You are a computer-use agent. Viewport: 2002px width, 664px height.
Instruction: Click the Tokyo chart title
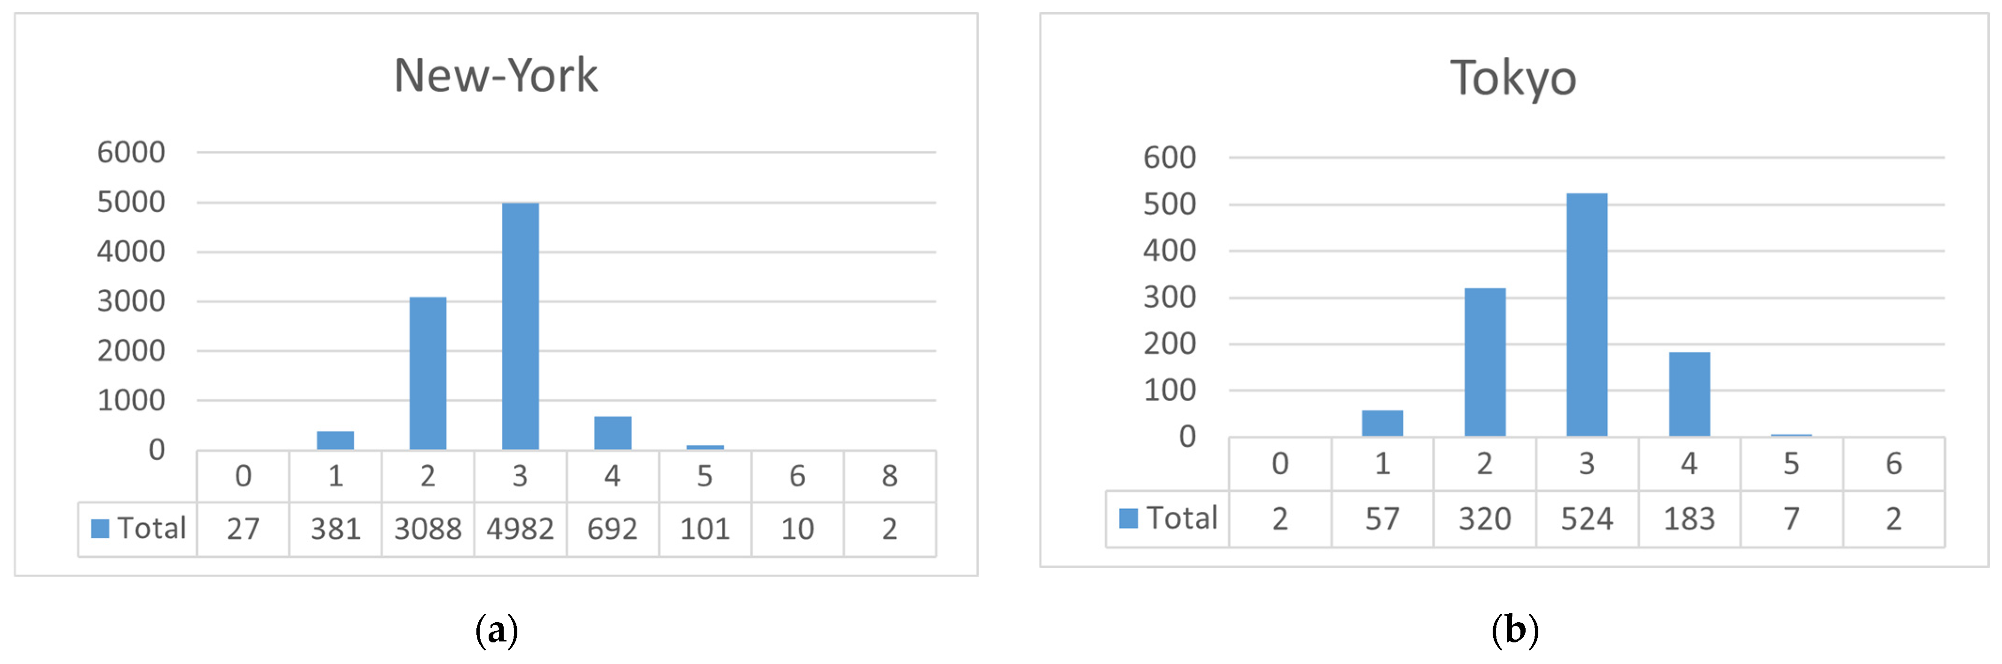tap(1513, 78)
